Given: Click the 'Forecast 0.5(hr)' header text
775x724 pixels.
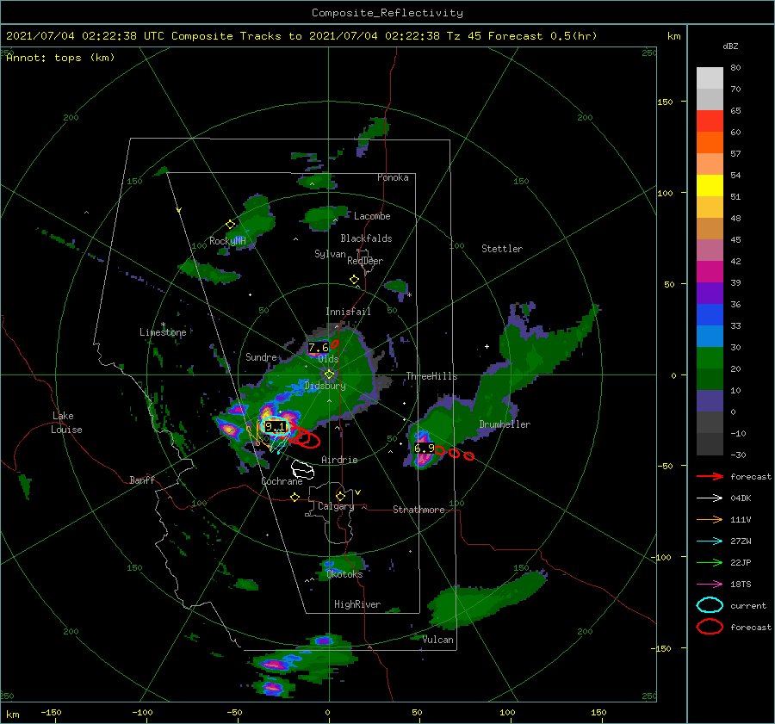Looking at the screenshot, I should coord(542,36).
